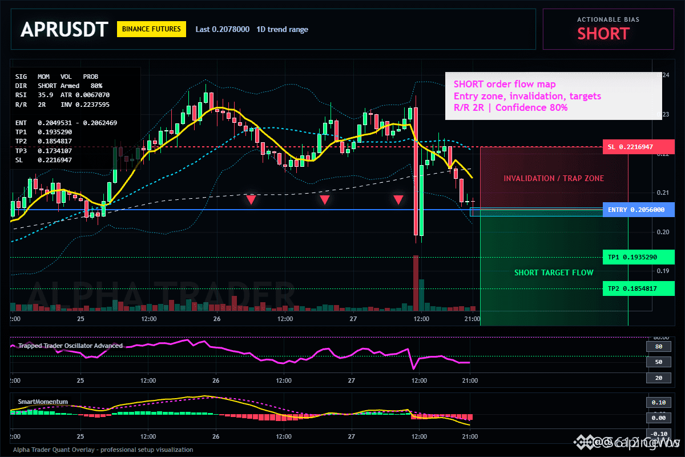Click the leftmost red triangle signal marker
Image resolution: width=685 pixels, height=457 pixels.
(x=251, y=199)
